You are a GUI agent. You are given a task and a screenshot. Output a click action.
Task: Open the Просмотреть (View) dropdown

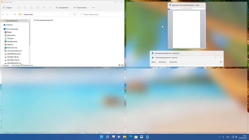(x=81, y=8)
